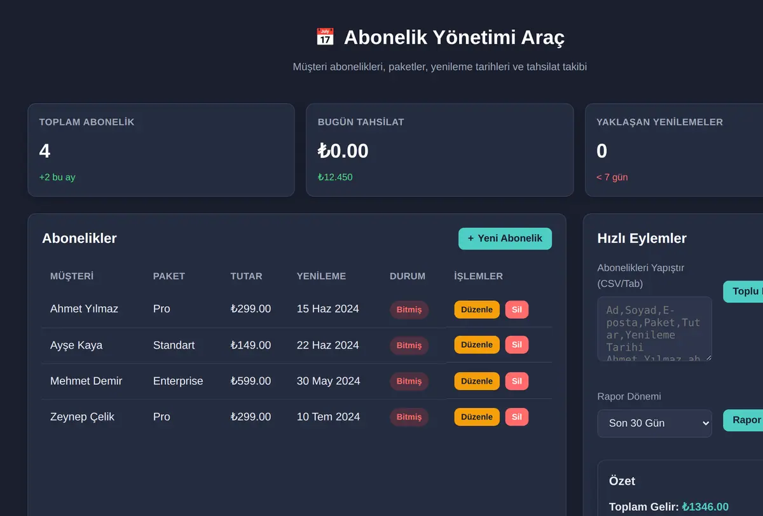Click the < 7 gün label
The image size is (763, 516).
(612, 177)
